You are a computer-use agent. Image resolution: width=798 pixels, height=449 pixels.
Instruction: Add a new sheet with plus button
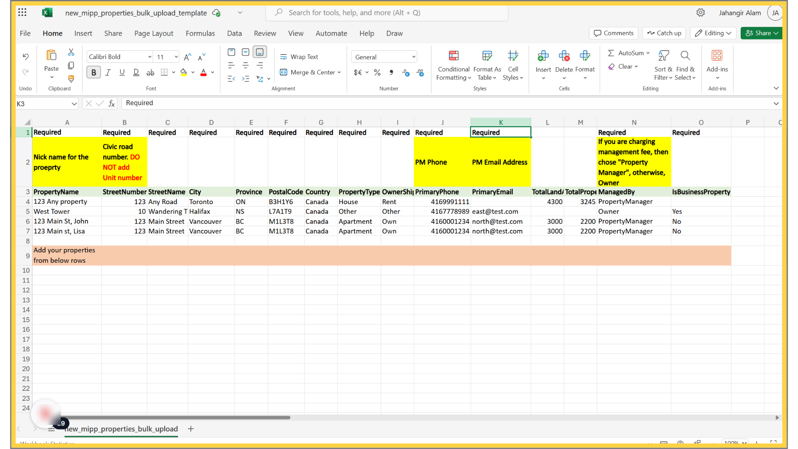(191, 429)
